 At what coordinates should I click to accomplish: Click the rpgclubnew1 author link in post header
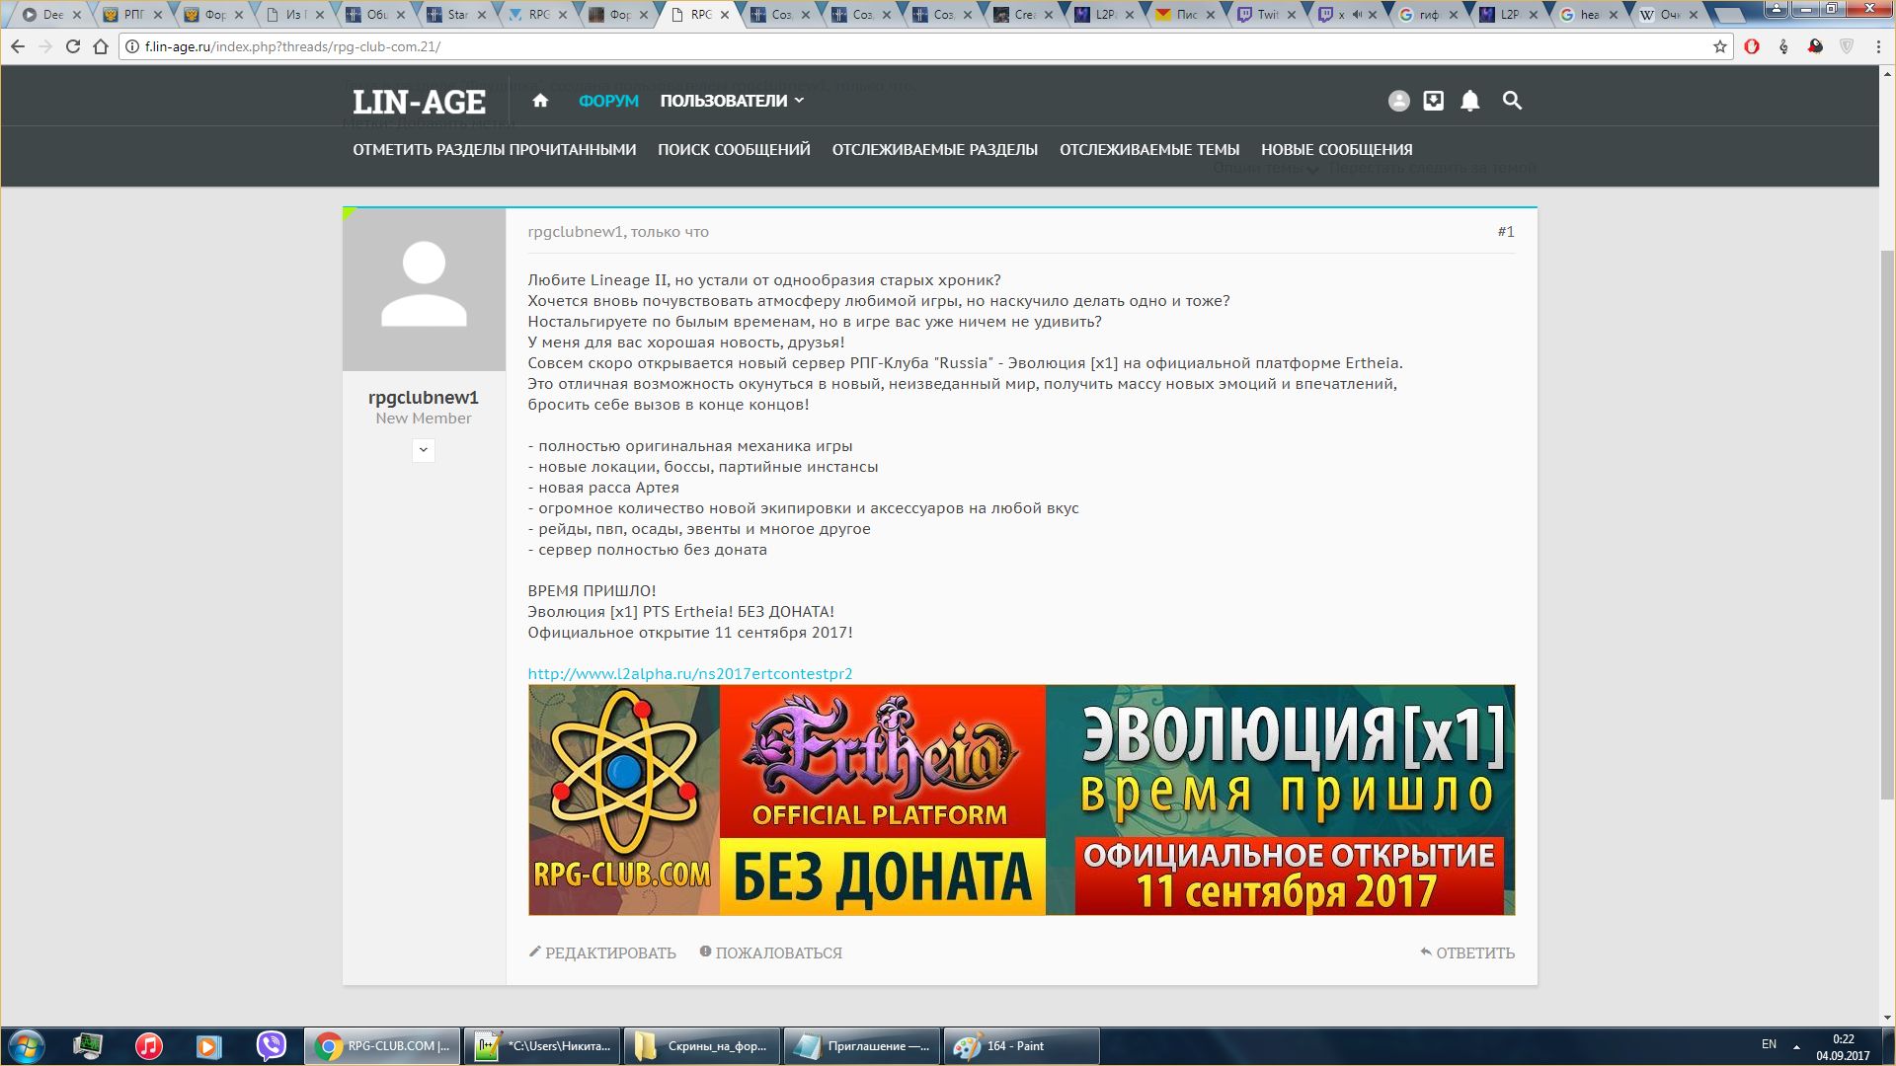coord(575,232)
